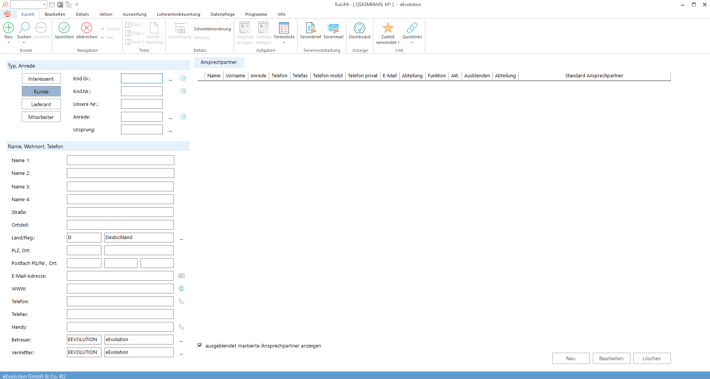This screenshot has width=710, height=379.
Task: Open the Quicklinks chain icon
Action: [412, 28]
